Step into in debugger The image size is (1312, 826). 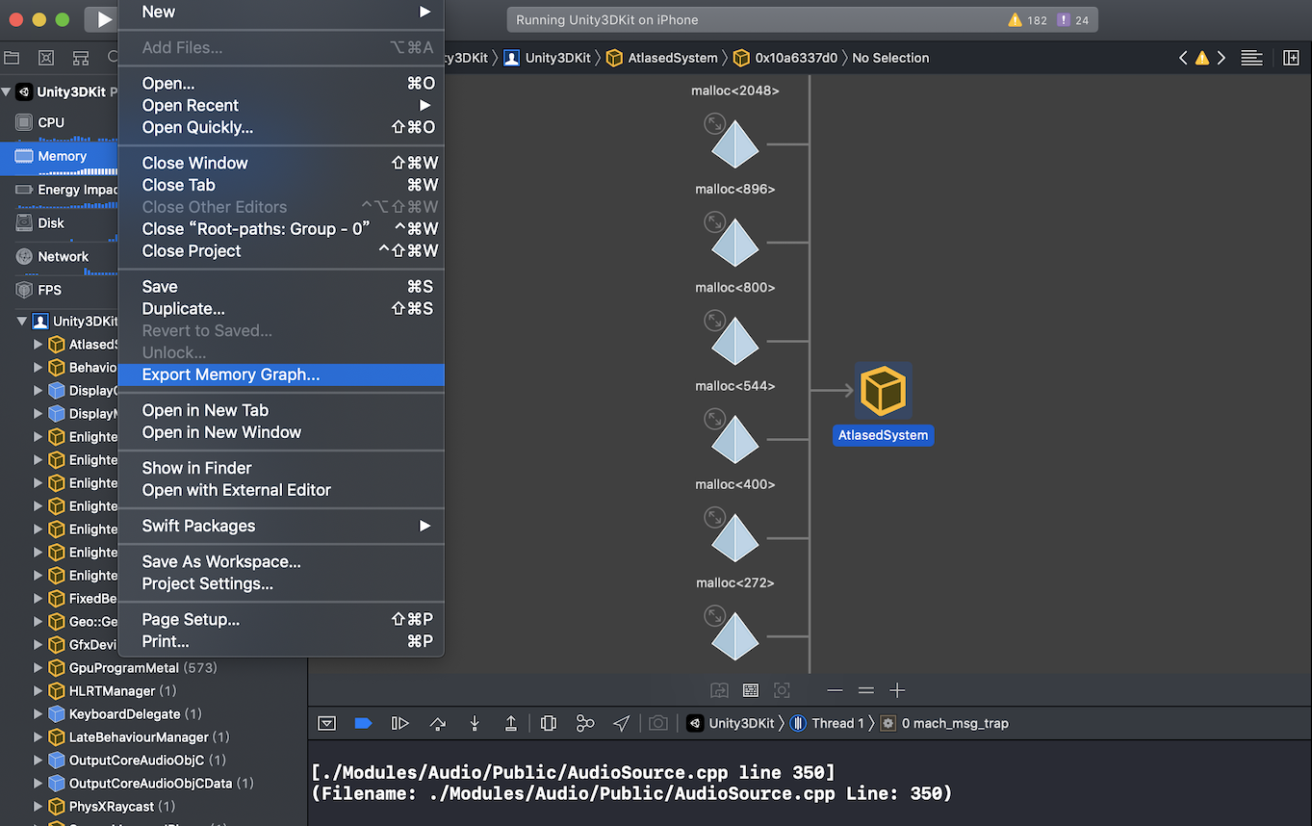[475, 723]
